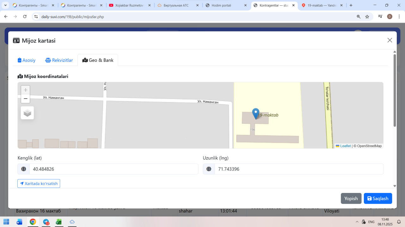The height and width of the screenshot is (227, 405).
Task: Open the Chrome tab search dropdown
Action: [x=5, y=5]
